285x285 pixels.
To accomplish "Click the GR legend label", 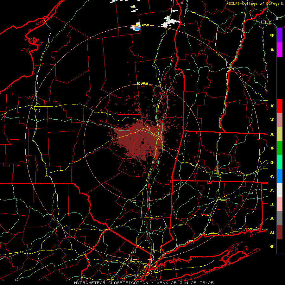I will point(272,120).
